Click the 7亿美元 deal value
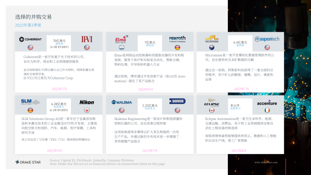 [x=150, y=42]
